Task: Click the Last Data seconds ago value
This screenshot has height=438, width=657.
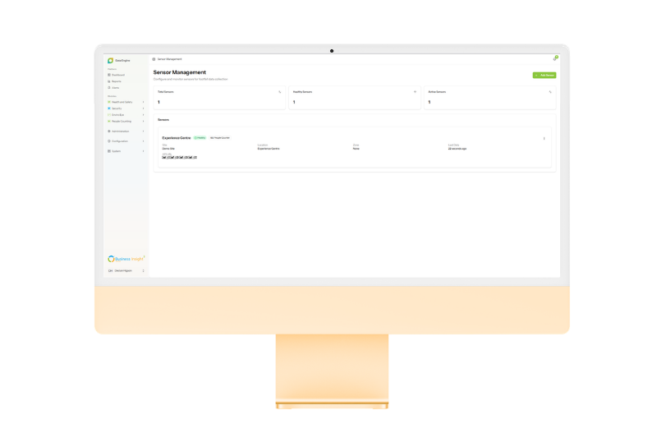Action: pyautogui.click(x=457, y=149)
